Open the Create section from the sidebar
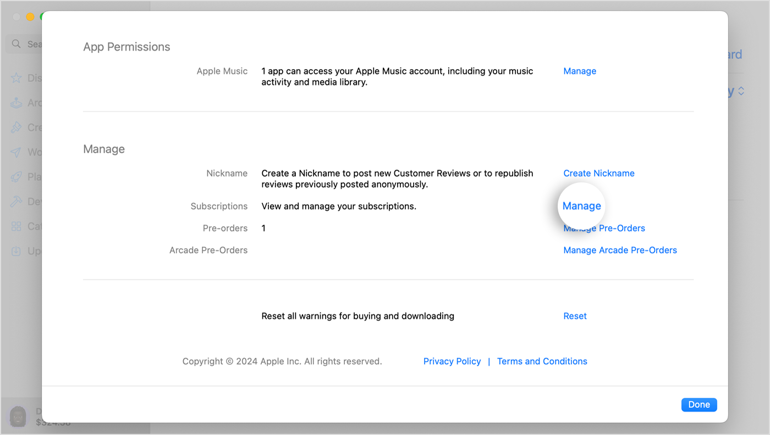This screenshot has width=770, height=435. point(16,127)
